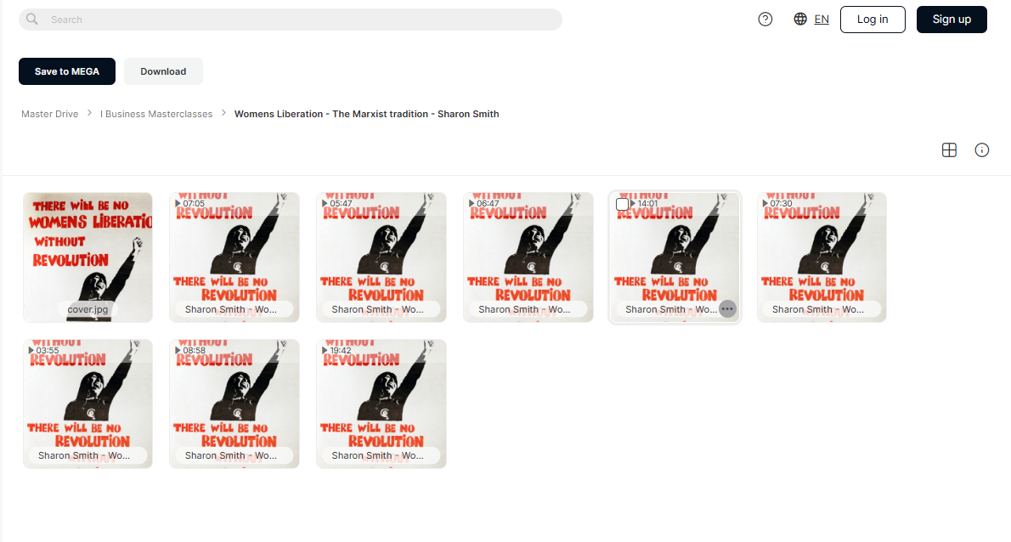Open the cover.jpg thumbnail
This screenshot has width=1011, height=542.
[x=88, y=257]
